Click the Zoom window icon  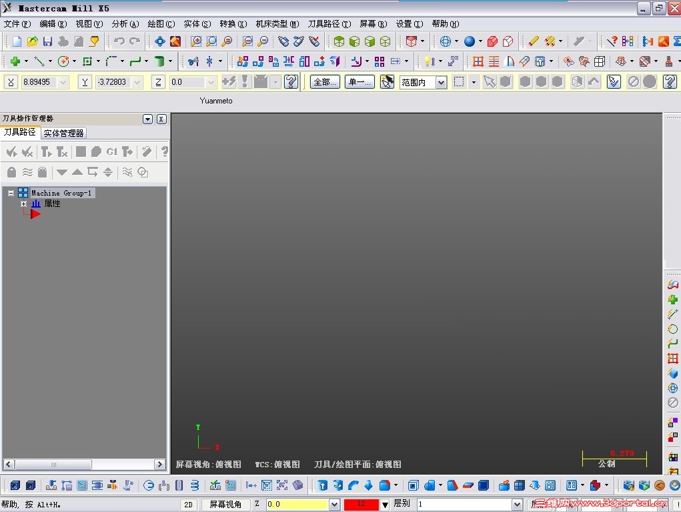pyautogui.click(x=196, y=41)
